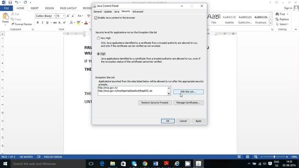Viewport: 299px width, 168px height.
Task: Click the Superscript icon in Word
Action: pos(64,23)
